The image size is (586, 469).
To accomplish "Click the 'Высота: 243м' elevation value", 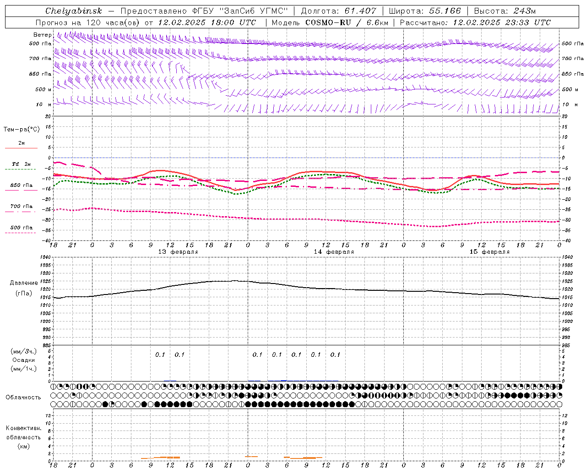I will pos(505,11).
